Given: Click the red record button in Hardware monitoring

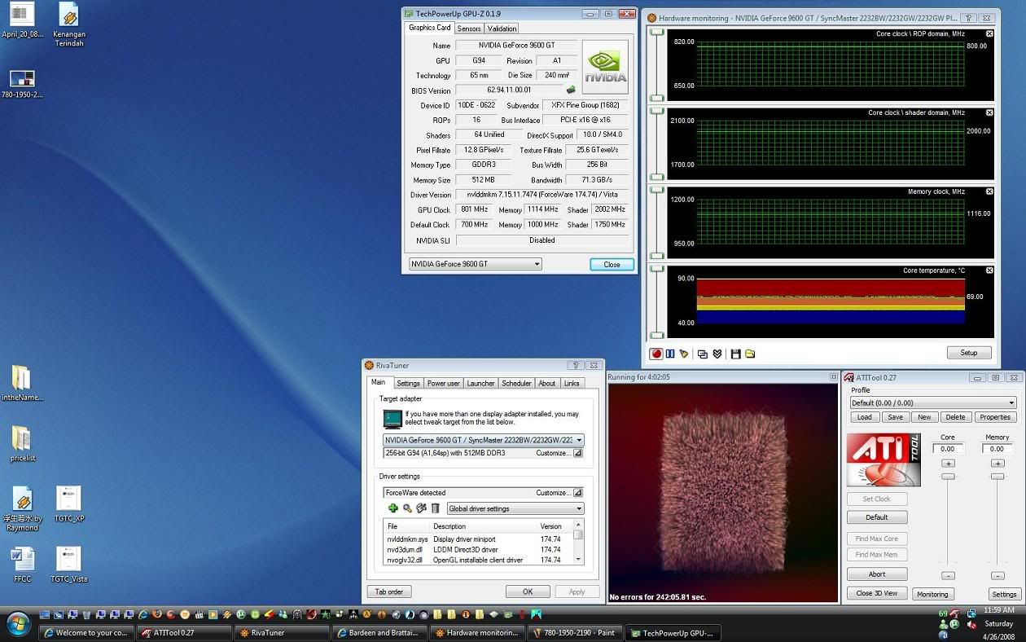Looking at the screenshot, I should click(655, 354).
